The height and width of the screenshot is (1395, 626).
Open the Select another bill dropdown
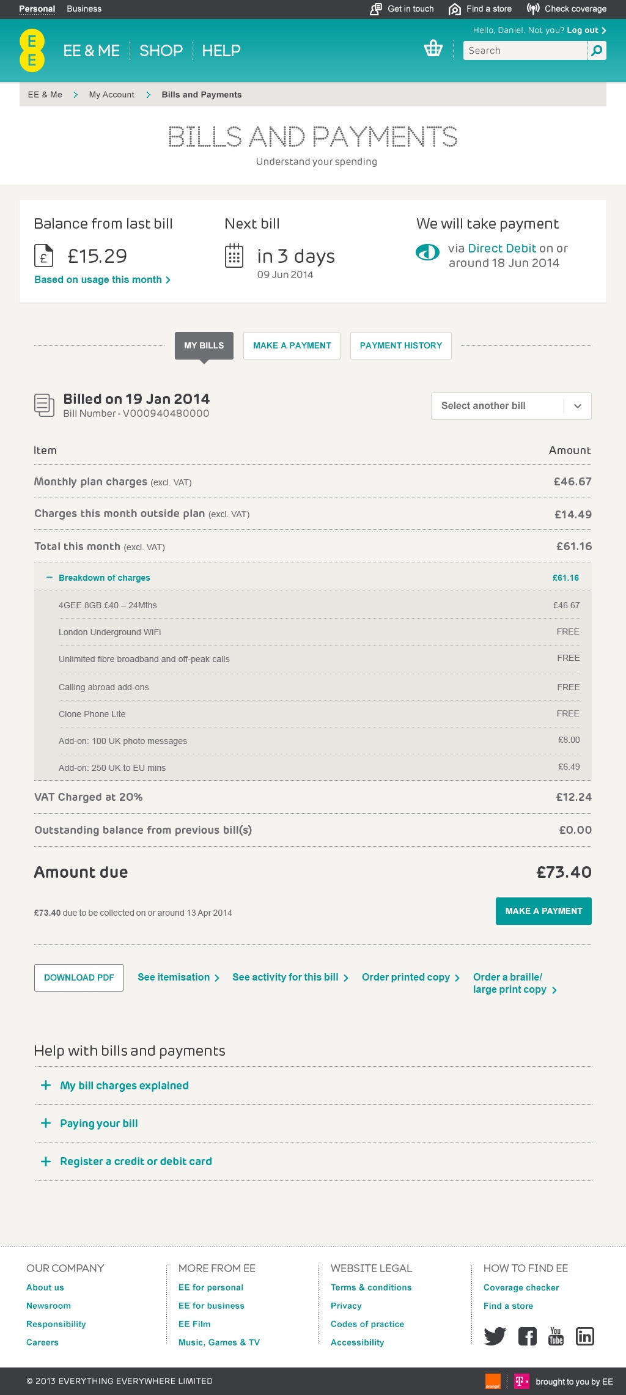coord(511,406)
